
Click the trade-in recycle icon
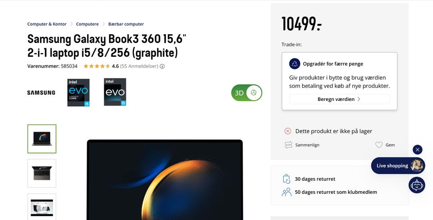[x=295, y=64]
